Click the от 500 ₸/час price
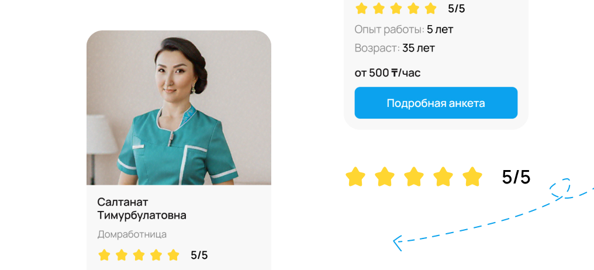 [x=388, y=72]
